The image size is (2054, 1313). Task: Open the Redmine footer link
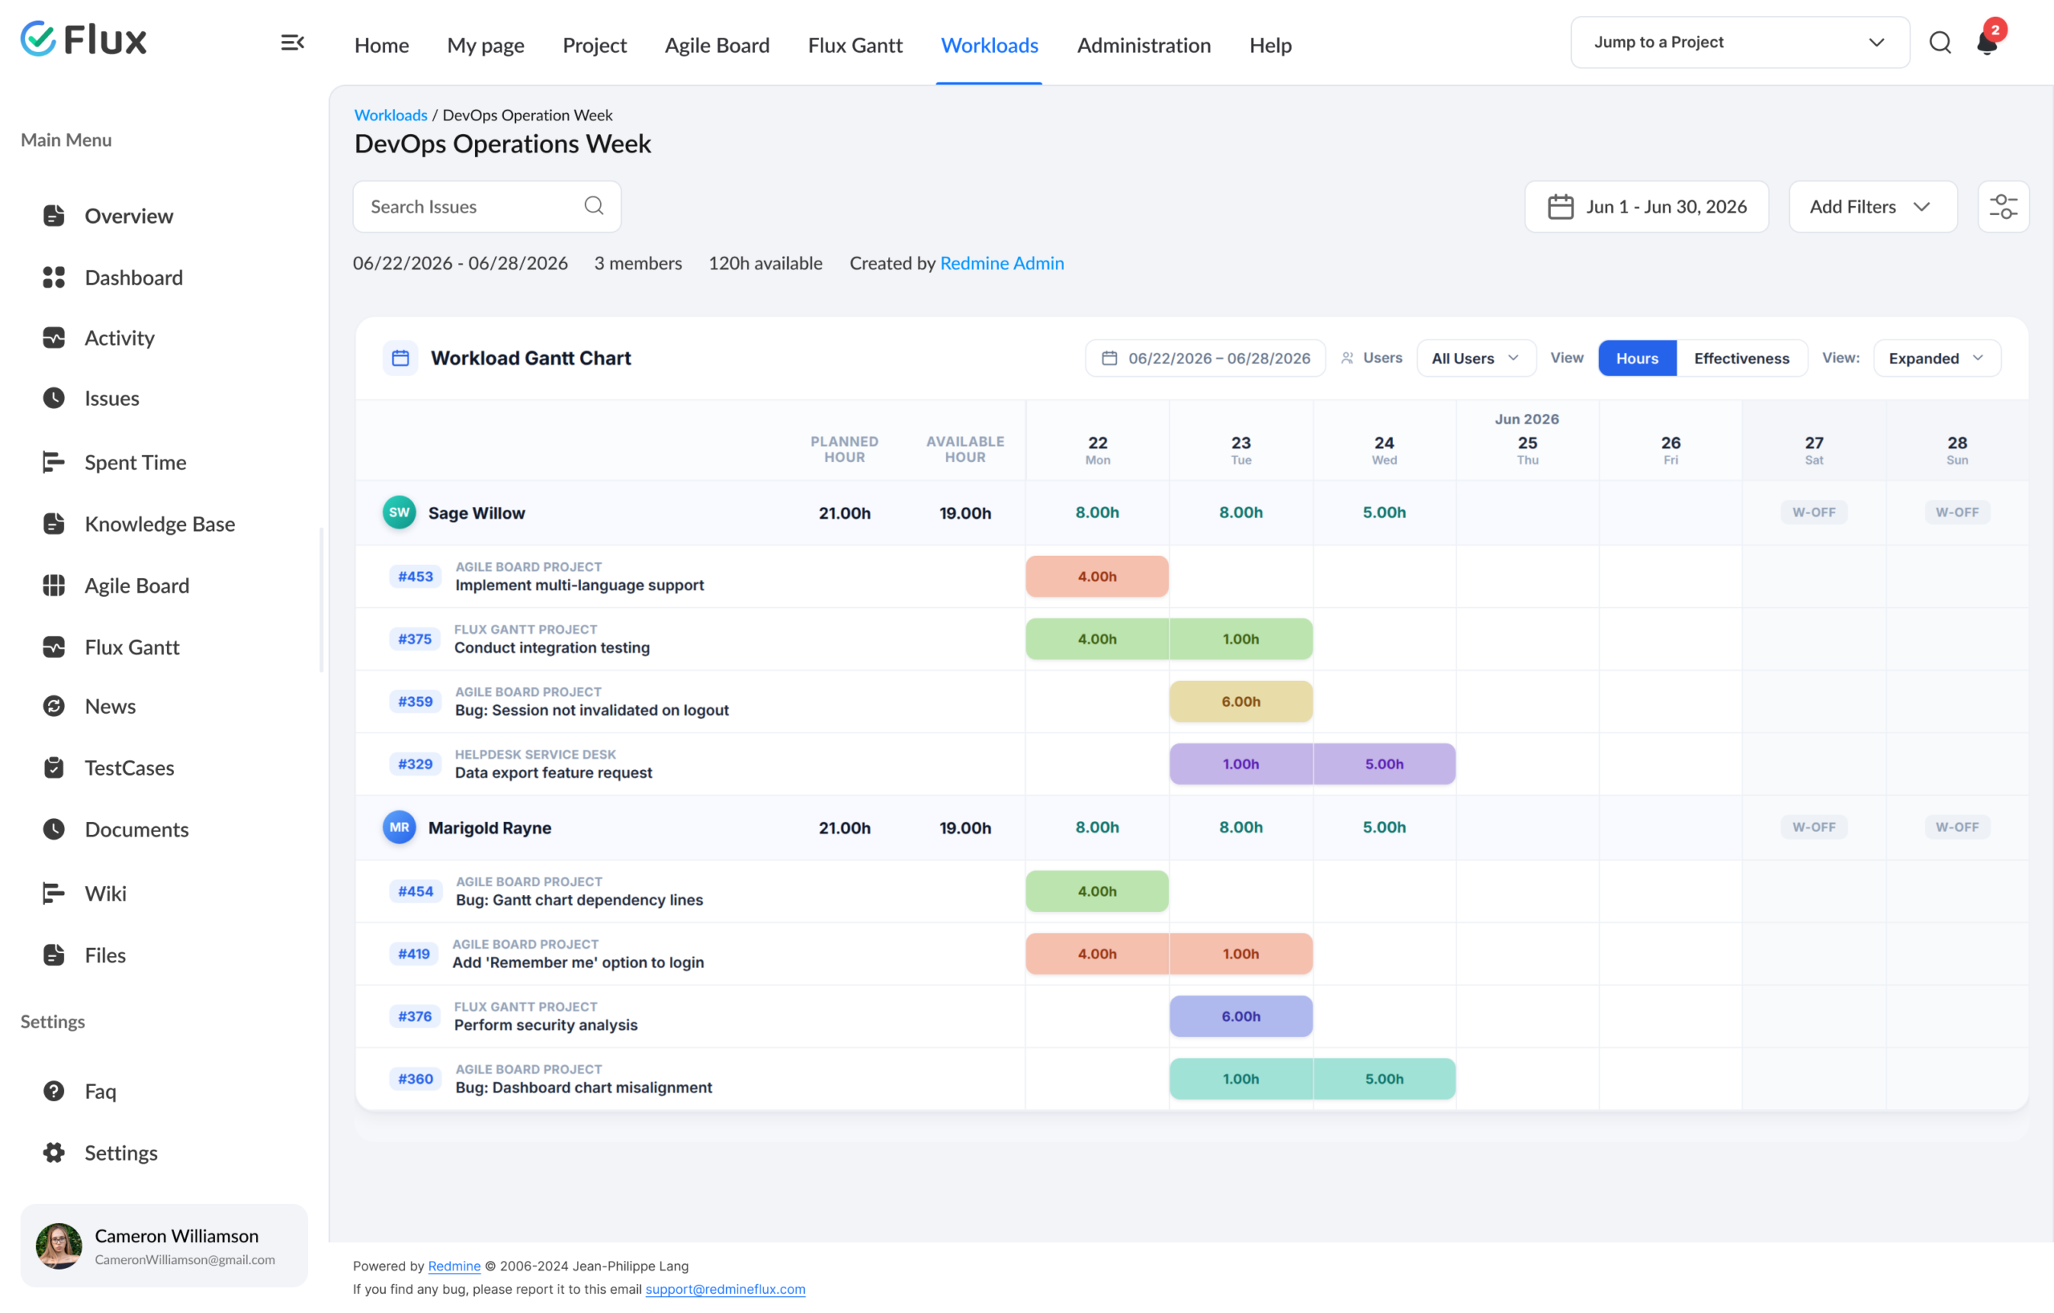click(454, 1266)
